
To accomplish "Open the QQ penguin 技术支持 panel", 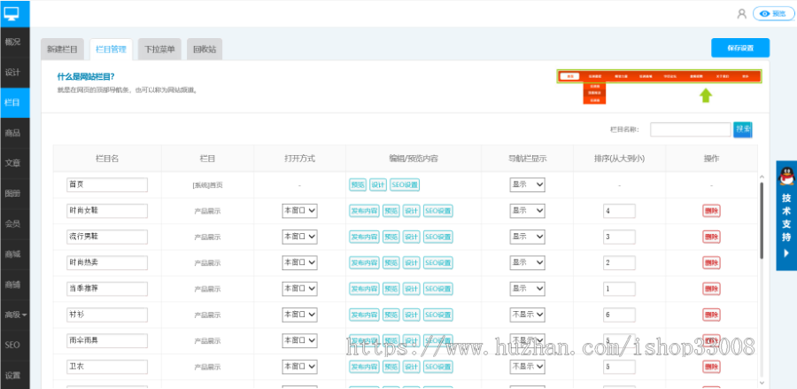I will (786, 215).
